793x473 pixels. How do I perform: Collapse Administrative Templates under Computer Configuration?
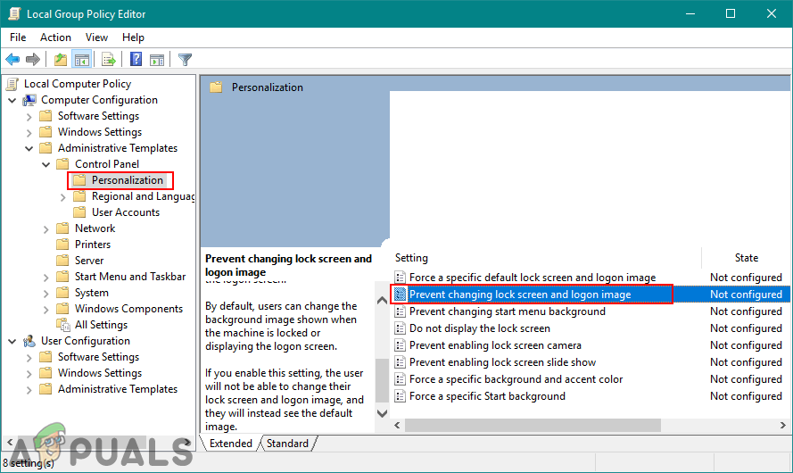click(x=29, y=148)
